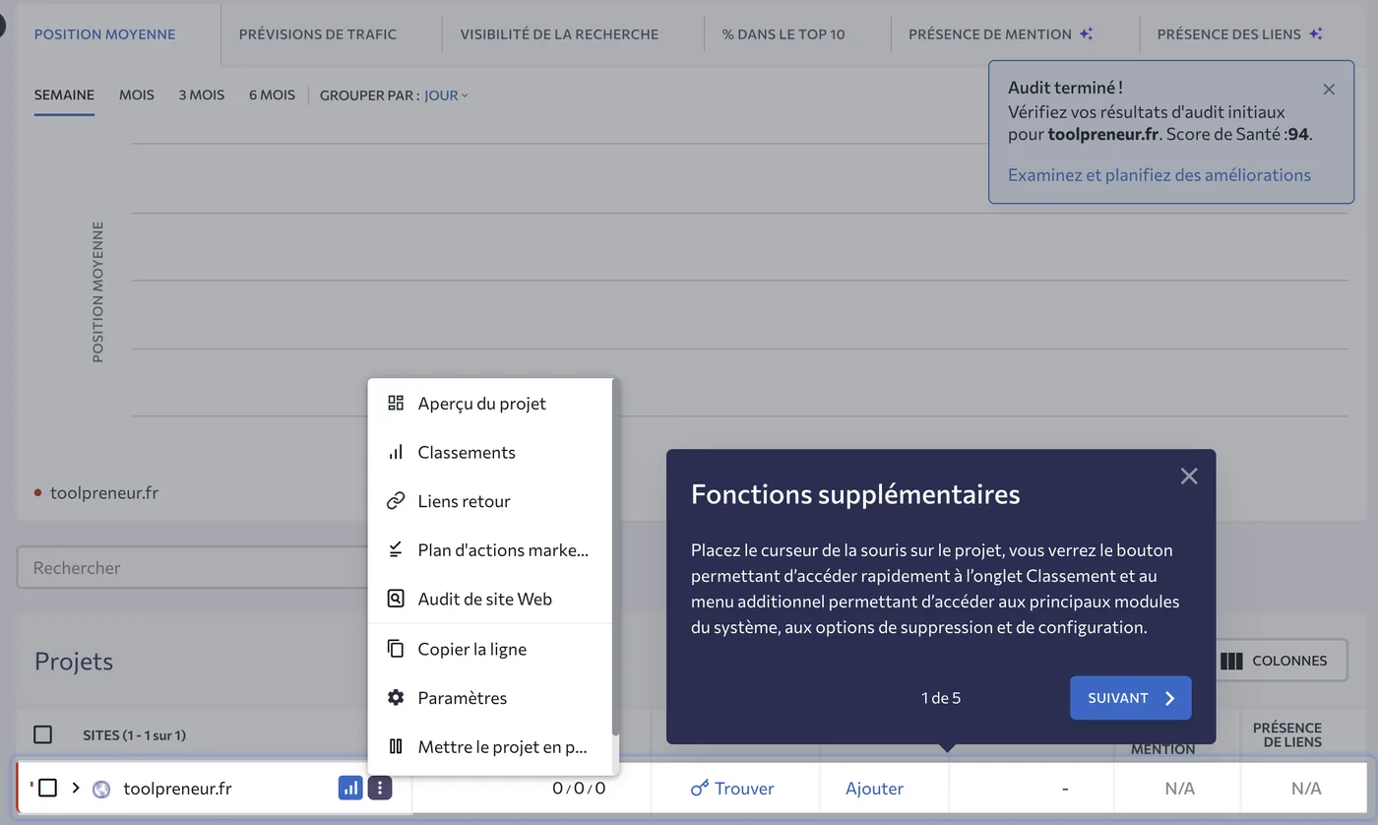Open the COLONNES column selector
The image size is (1378, 825).
pyautogui.click(x=1275, y=661)
